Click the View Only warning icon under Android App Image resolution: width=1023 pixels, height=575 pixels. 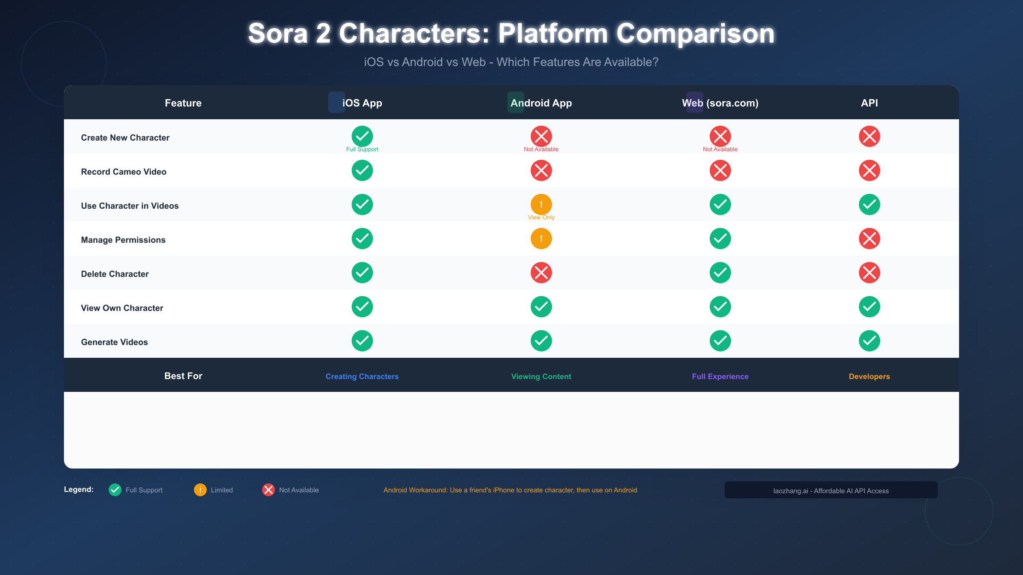541,204
